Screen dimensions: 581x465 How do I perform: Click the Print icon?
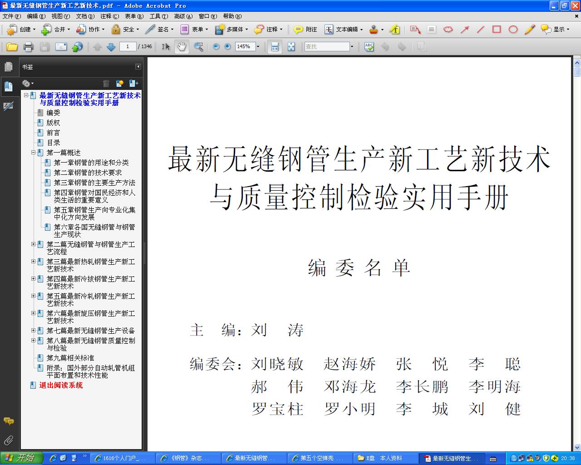click(x=28, y=47)
